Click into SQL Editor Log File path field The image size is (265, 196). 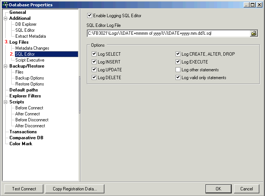click(x=168, y=33)
